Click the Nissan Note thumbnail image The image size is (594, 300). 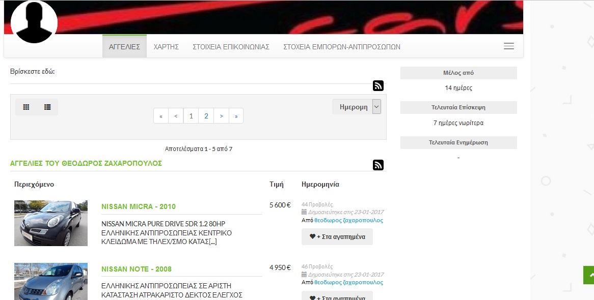[x=51, y=282]
